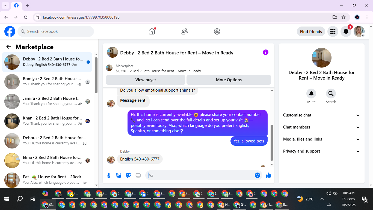Screen dimensions: 373x210
Task: Open Windows notification center
Action: (x=364, y=199)
